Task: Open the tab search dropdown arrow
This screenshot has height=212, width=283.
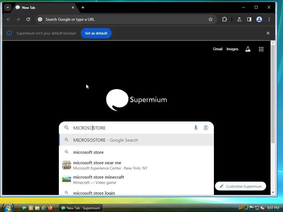Action: pyautogui.click(x=7, y=7)
